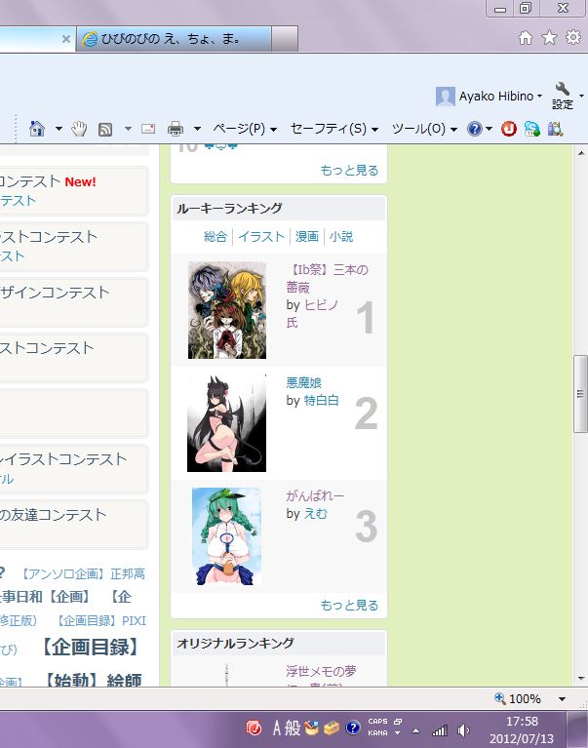Open a new tab button
Image resolution: width=588 pixels, height=748 pixels.
point(285,39)
